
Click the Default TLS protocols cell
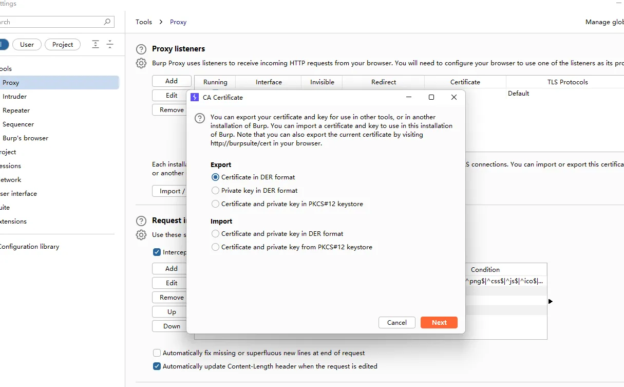pyautogui.click(x=565, y=94)
